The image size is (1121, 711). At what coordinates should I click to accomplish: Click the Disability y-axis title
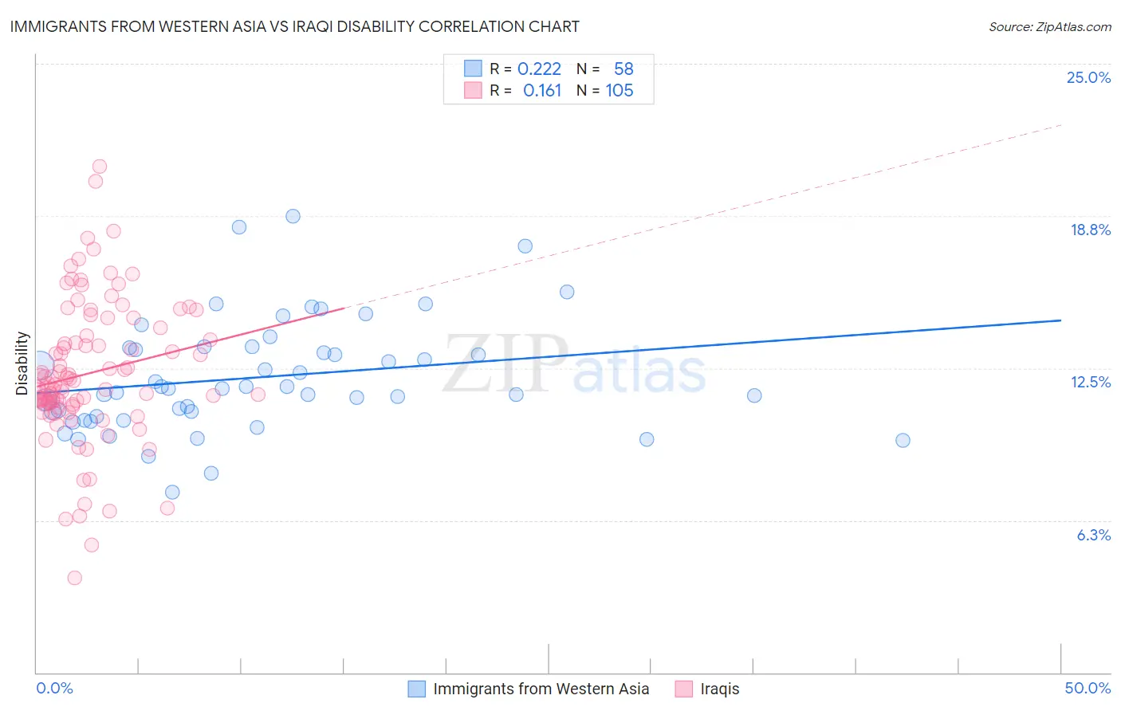(x=22, y=363)
